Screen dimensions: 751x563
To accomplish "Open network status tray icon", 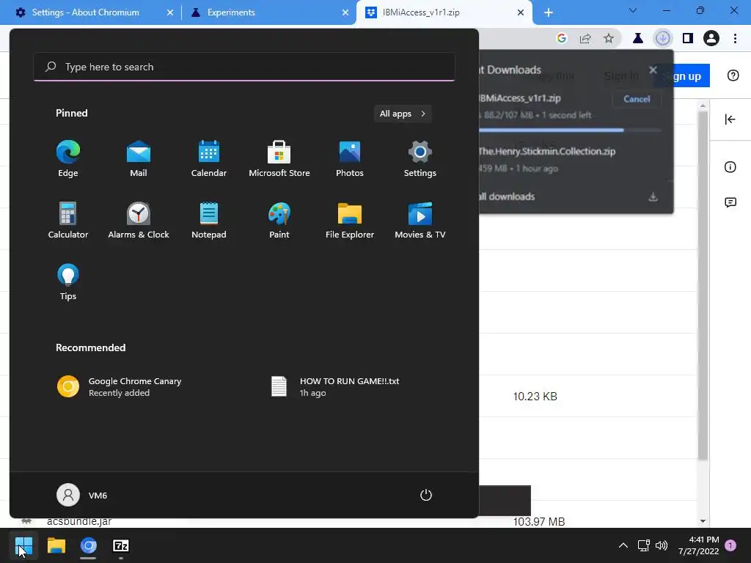I will 643,545.
